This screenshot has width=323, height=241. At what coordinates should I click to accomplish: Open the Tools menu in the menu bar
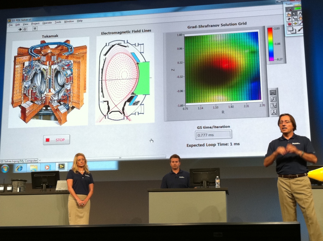point(58,22)
